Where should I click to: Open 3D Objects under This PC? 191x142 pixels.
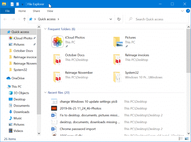19,93
